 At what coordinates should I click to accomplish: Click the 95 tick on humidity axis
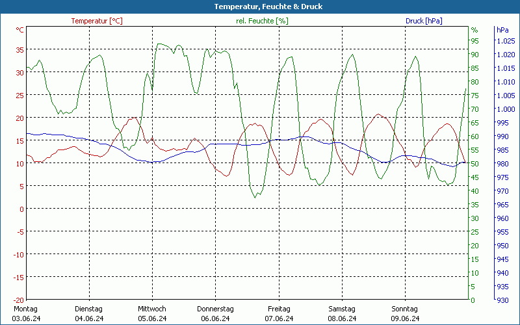(475, 41)
